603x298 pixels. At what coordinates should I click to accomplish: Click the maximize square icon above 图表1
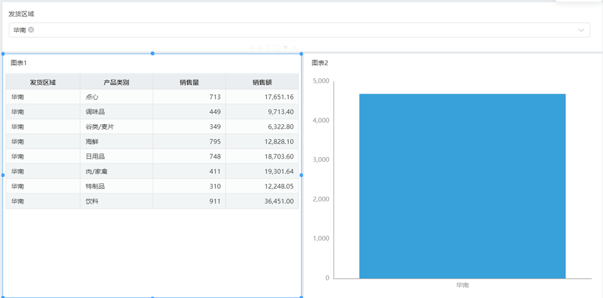[x=277, y=48]
